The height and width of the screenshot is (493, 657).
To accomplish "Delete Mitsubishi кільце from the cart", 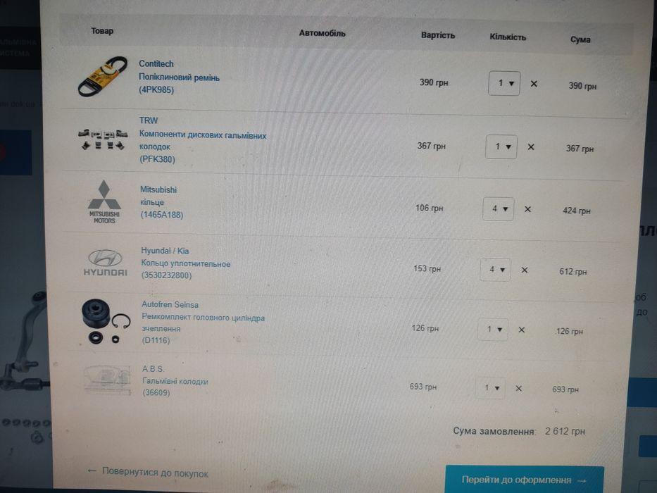I will coord(527,208).
